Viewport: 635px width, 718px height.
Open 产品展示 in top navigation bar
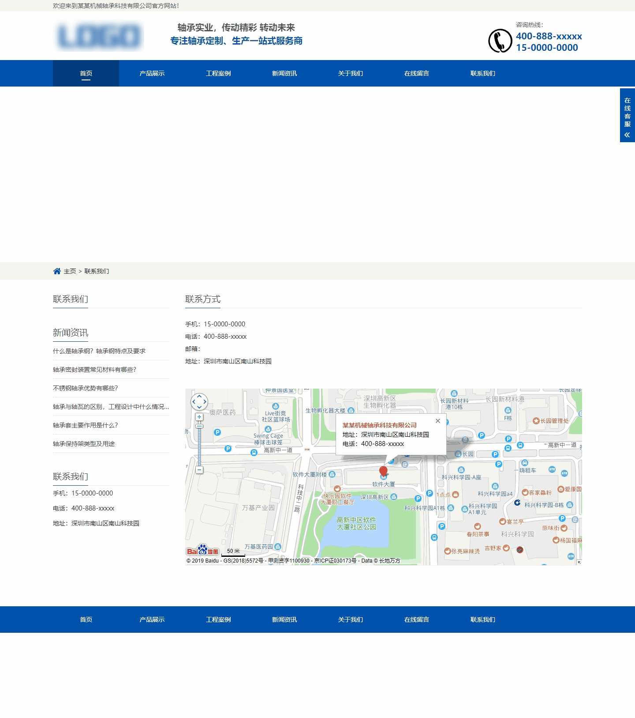click(152, 73)
